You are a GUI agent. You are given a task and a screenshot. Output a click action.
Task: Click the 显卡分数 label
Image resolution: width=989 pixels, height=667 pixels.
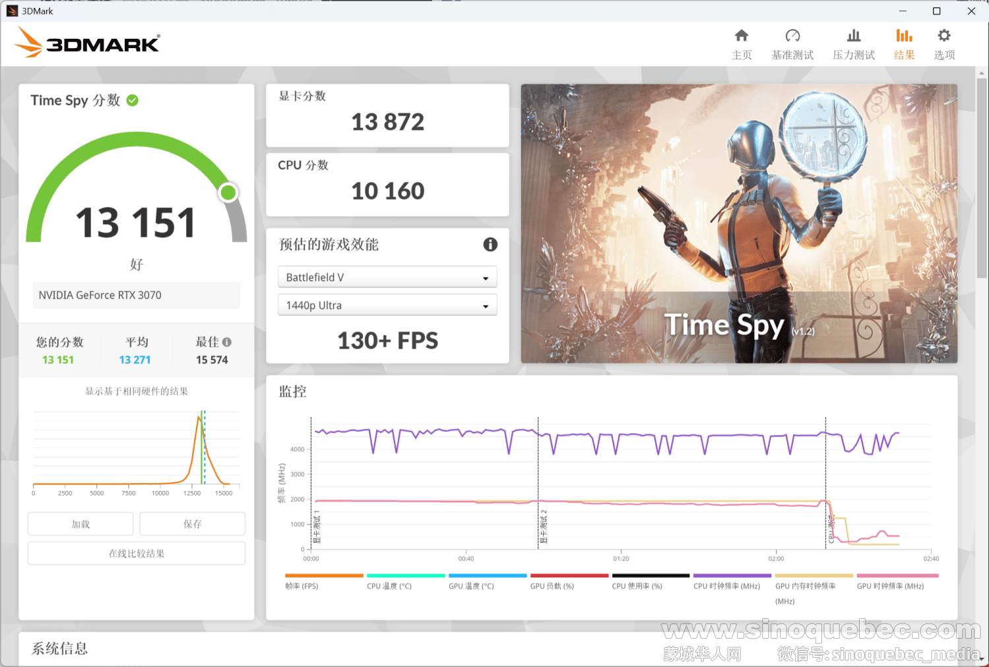[302, 96]
